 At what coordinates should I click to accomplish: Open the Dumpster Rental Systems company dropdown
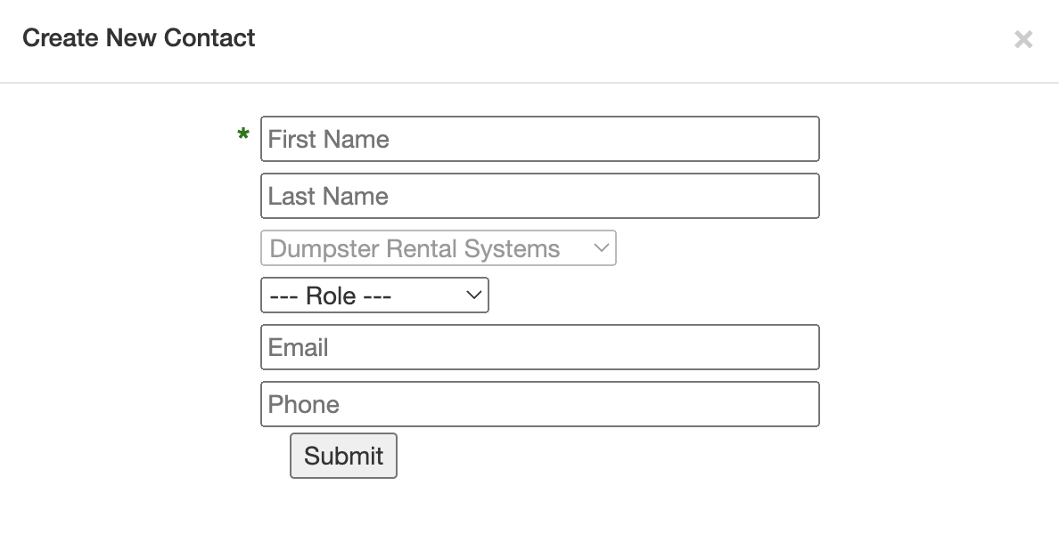pos(438,248)
